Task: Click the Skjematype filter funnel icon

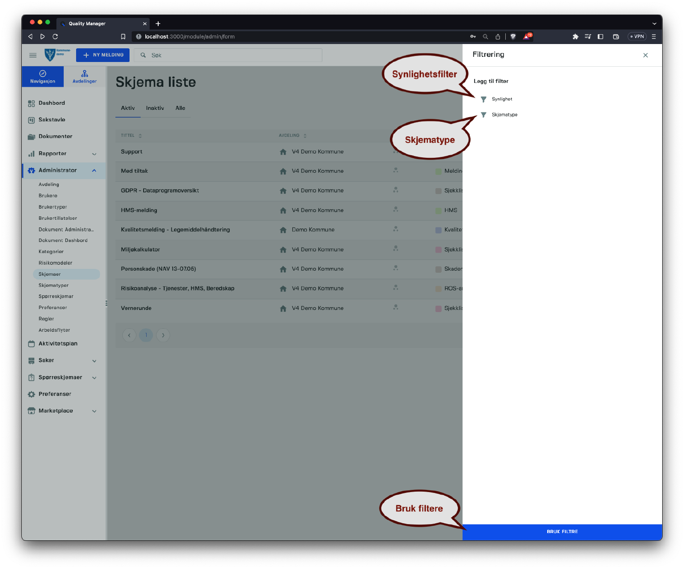Action: tap(484, 115)
